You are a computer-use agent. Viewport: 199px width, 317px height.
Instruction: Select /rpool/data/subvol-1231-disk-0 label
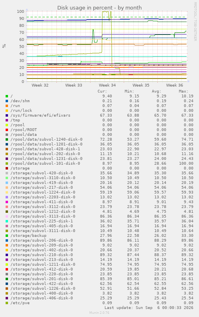pos(46,159)
